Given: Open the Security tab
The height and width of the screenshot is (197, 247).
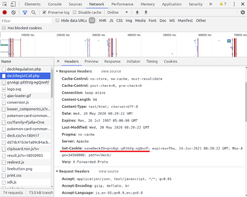Looking at the screenshot, I should coord(196,4).
